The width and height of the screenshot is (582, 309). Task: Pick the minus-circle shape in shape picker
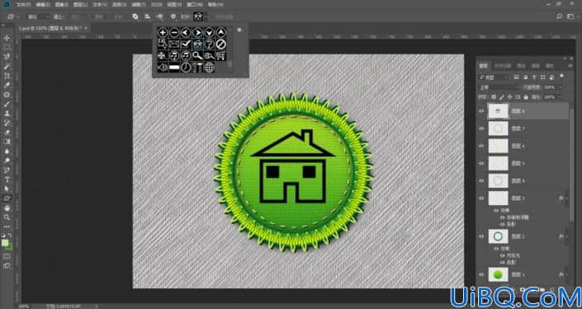tap(174, 33)
